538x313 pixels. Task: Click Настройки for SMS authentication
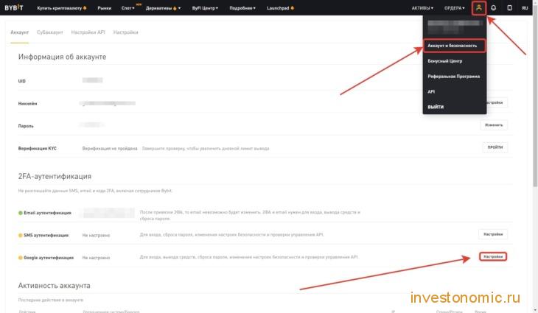[493, 234]
